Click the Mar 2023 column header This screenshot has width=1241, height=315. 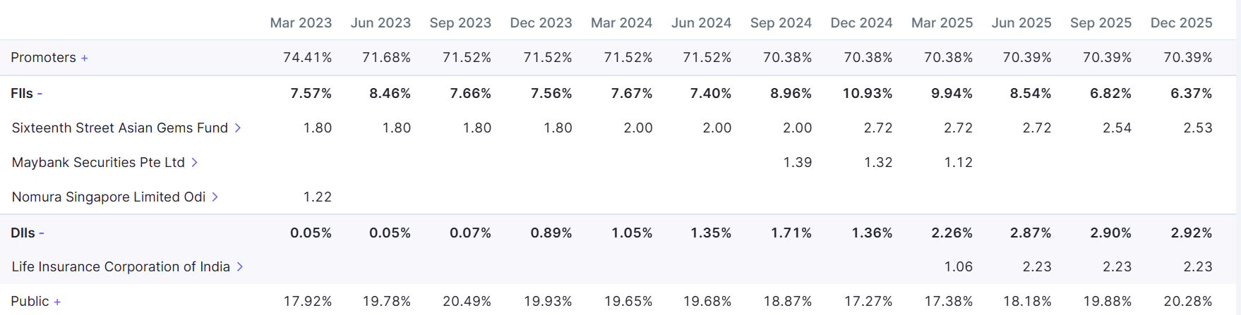(301, 23)
